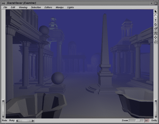
Task: Open help with question mark icon
Action: click(156, 20)
